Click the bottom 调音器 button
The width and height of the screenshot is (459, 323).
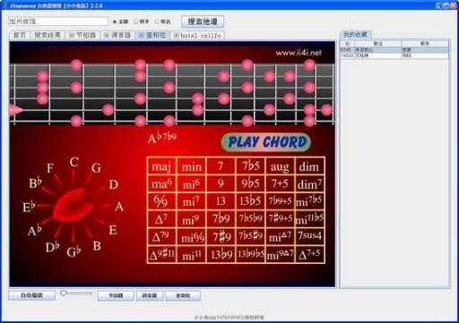point(150,295)
